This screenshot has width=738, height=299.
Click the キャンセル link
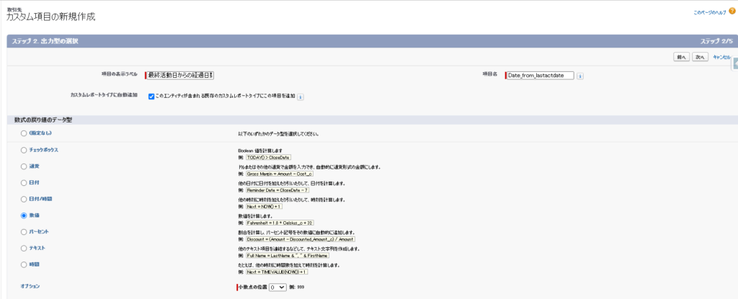[x=723, y=56]
